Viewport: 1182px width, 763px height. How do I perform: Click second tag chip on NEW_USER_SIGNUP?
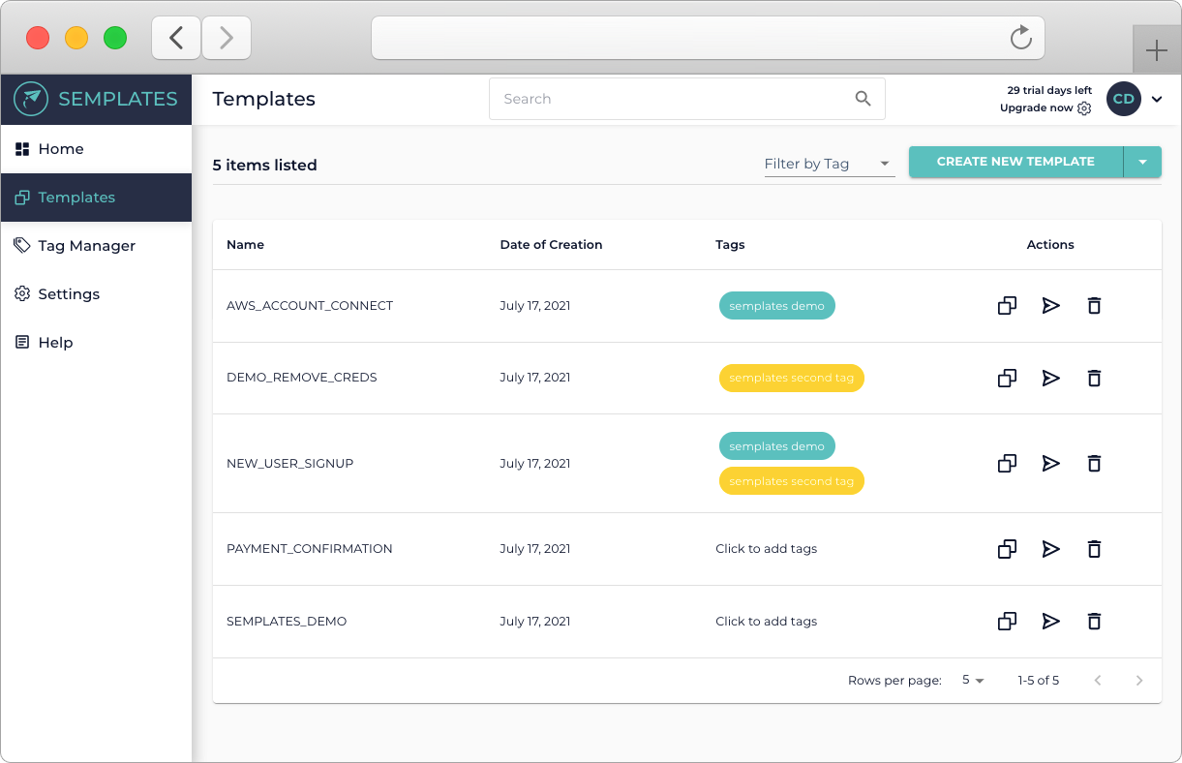click(x=791, y=481)
